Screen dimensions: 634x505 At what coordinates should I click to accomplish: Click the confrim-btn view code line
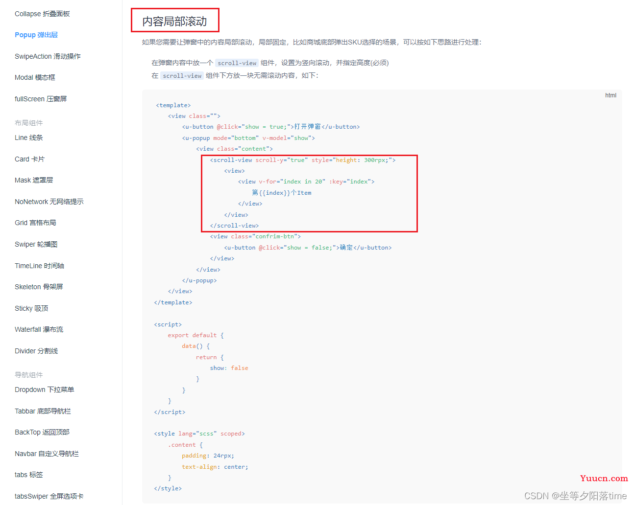pos(255,236)
